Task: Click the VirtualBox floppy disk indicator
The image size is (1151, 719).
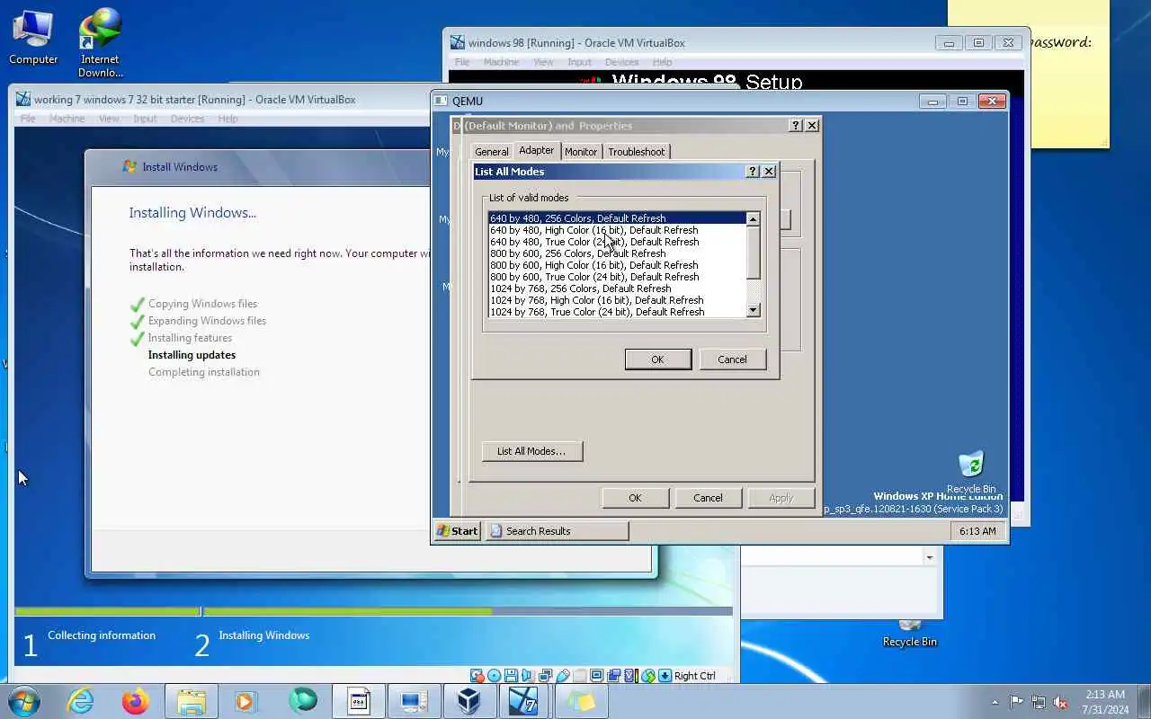Action: point(511,676)
